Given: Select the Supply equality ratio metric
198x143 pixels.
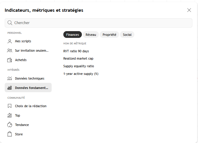Looking at the screenshot, I should coord(79,66).
